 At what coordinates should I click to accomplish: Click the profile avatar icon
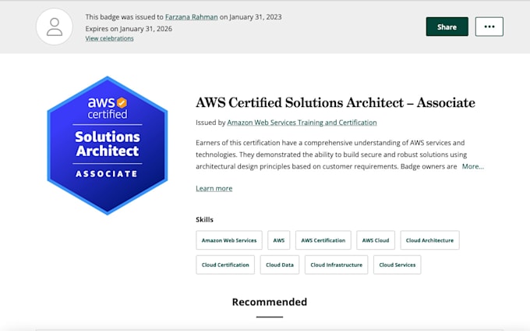[x=55, y=27]
